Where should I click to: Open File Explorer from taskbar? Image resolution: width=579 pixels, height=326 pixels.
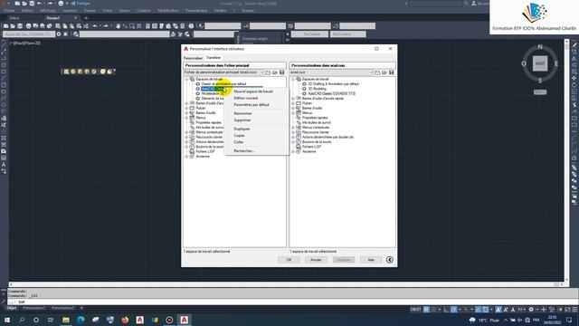(66, 320)
